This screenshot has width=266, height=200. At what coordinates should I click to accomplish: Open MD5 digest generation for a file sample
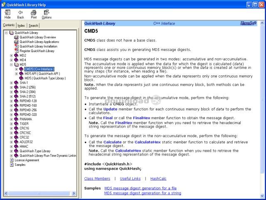pyautogui.click(x=140, y=188)
